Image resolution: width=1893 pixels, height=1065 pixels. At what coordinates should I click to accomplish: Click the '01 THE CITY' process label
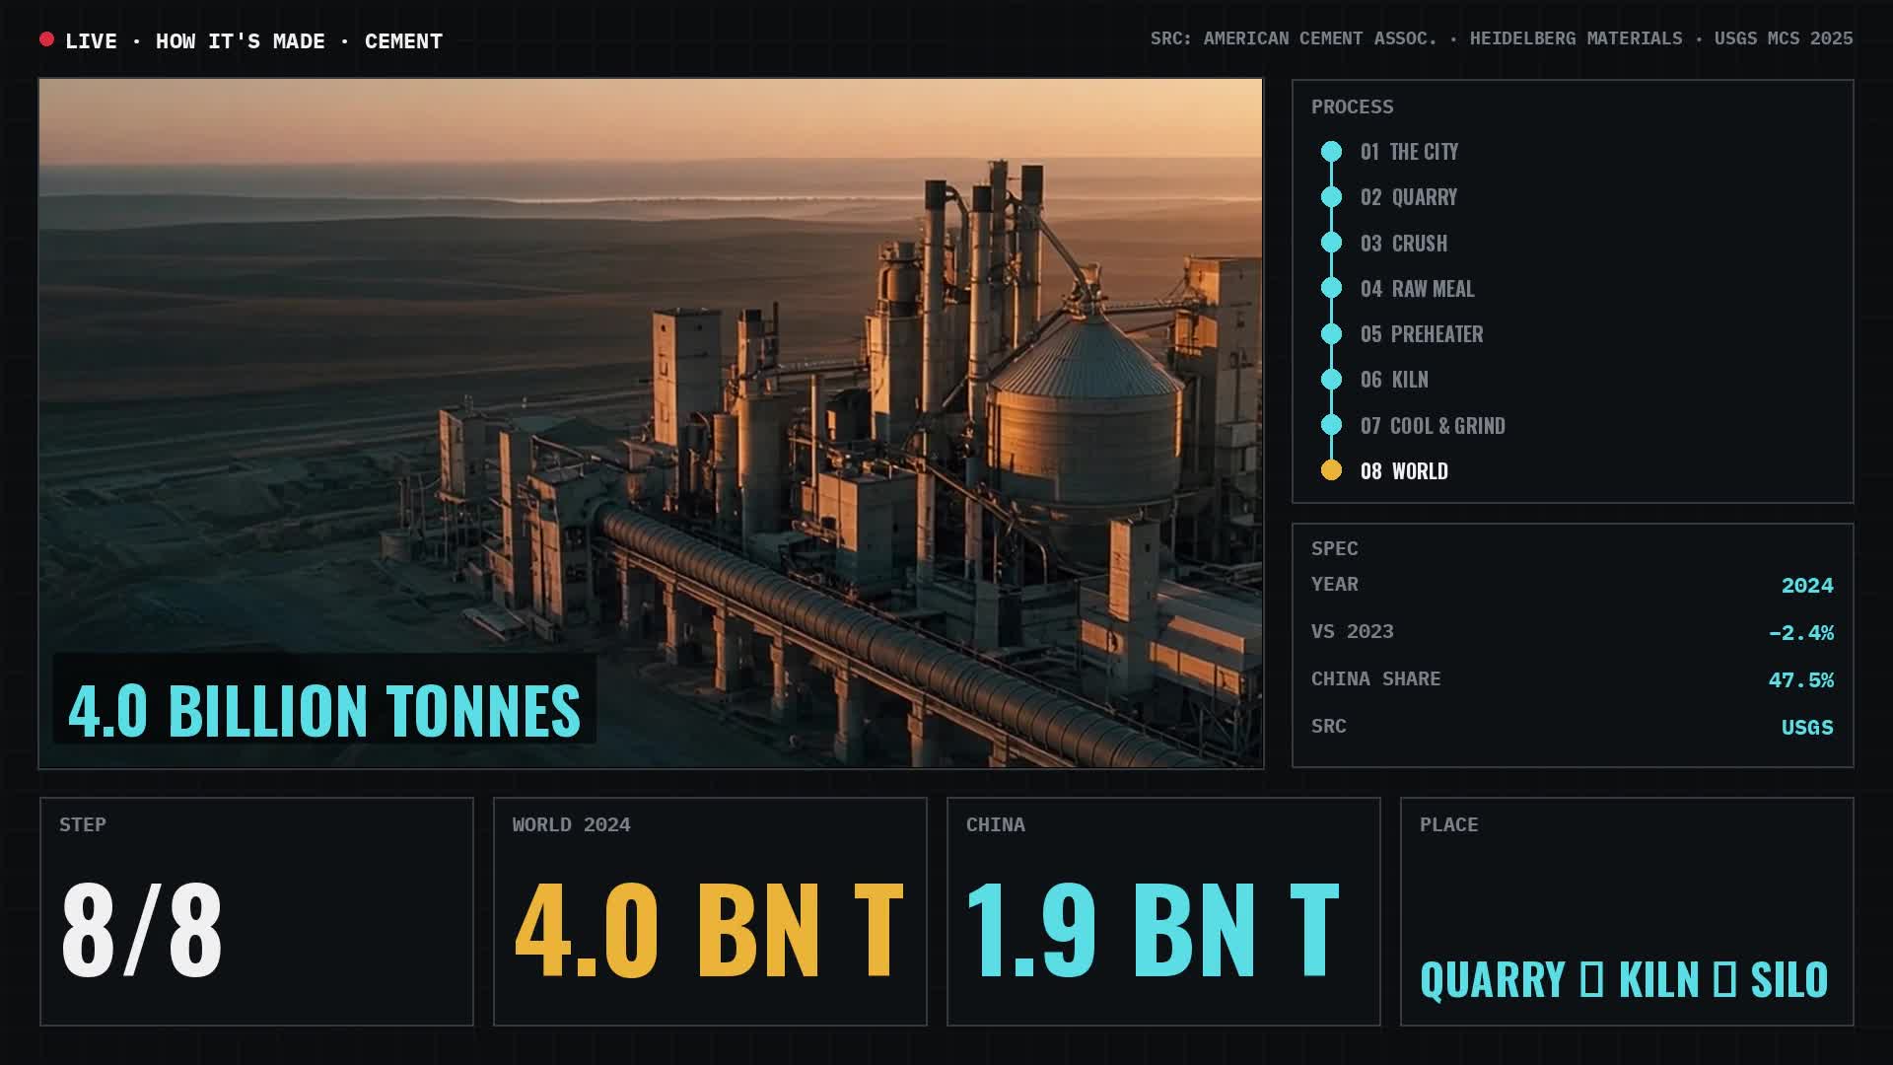pyautogui.click(x=1409, y=152)
